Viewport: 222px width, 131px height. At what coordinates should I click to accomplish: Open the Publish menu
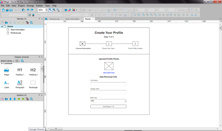coord(39,6)
